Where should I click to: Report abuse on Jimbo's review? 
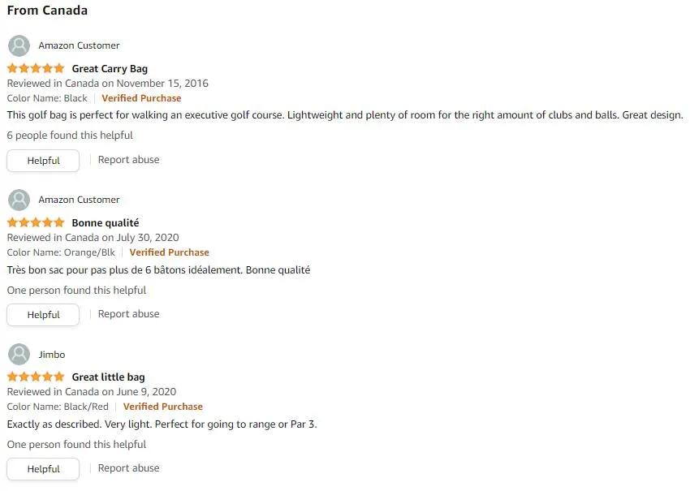click(128, 468)
